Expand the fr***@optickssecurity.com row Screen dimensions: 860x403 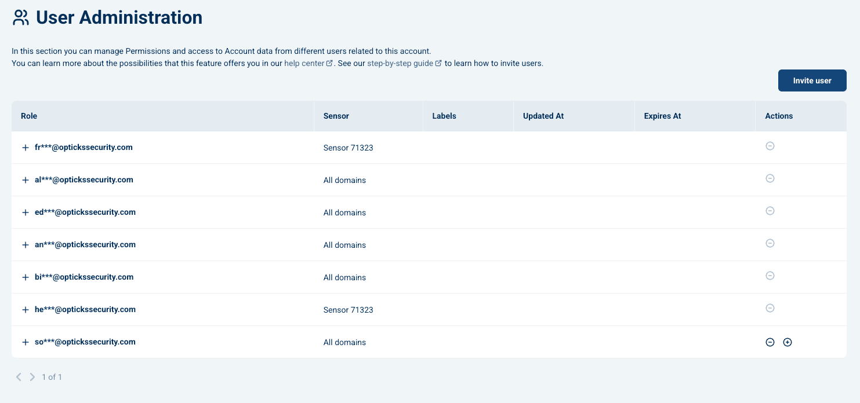(x=26, y=148)
